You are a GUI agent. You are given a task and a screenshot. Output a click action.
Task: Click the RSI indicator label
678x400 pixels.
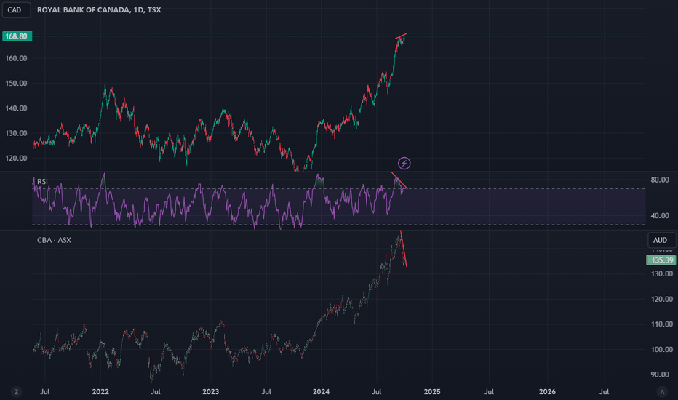click(x=42, y=182)
